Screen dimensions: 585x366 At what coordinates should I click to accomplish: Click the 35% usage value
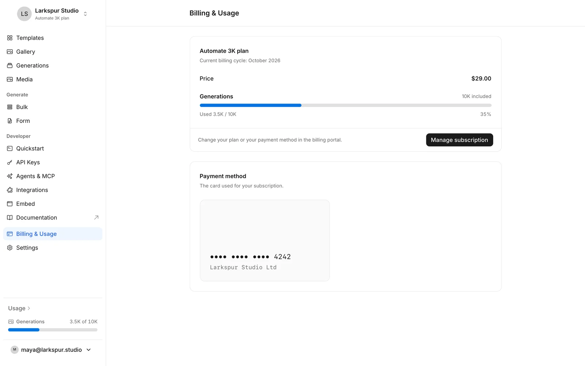click(486, 114)
